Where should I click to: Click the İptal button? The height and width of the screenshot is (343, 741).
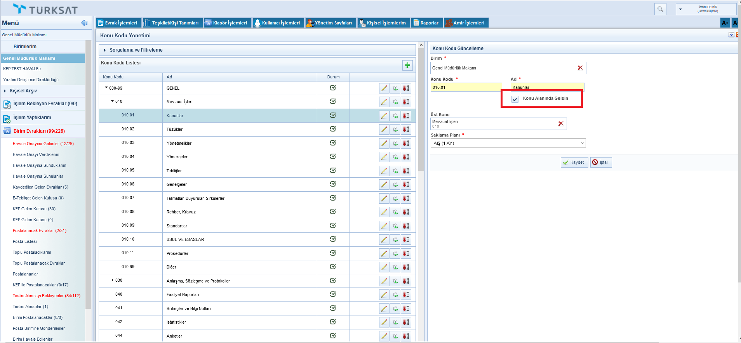coord(601,162)
